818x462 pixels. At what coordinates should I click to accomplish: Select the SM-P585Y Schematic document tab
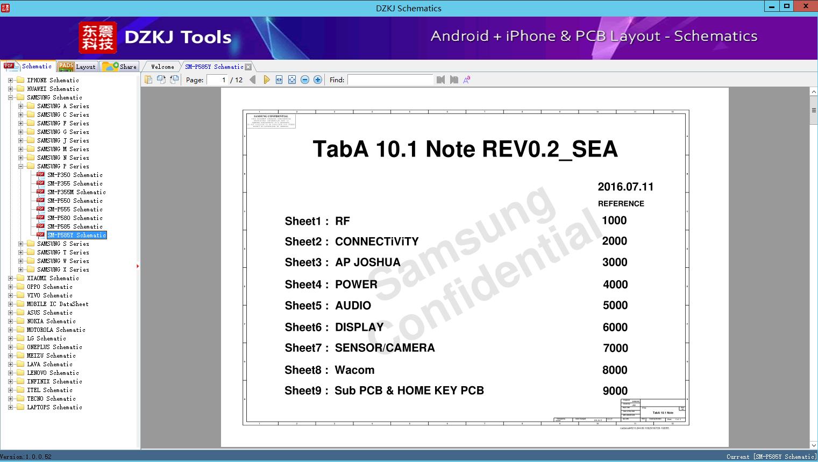(214, 67)
